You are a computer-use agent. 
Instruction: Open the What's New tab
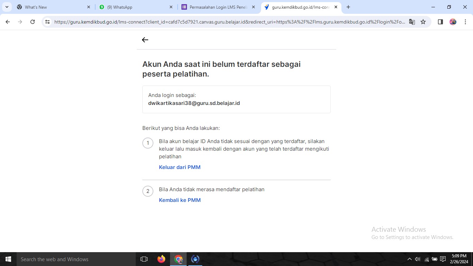[x=52, y=7]
